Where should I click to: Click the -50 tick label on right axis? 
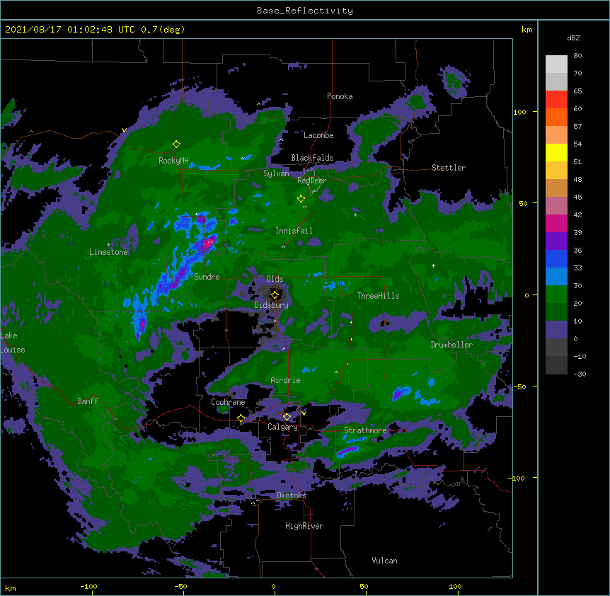tap(519, 386)
